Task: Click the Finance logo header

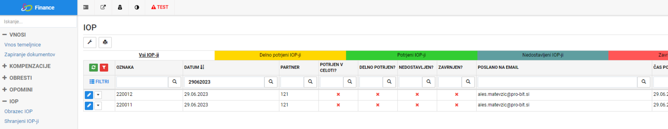Action: point(38,7)
